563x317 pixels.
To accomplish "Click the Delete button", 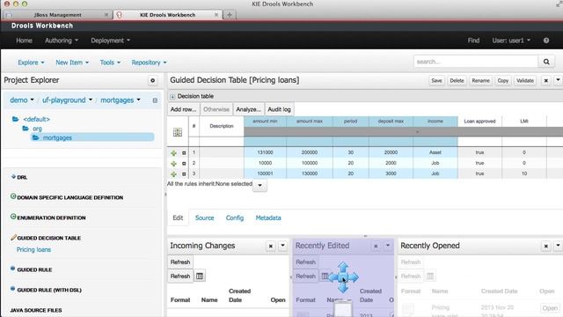I will [x=457, y=80].
